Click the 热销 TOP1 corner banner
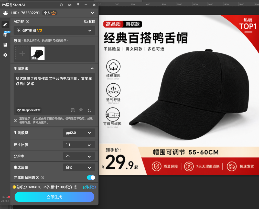The image size is (259, 209). pyautogui.click(x=247, y=25)
